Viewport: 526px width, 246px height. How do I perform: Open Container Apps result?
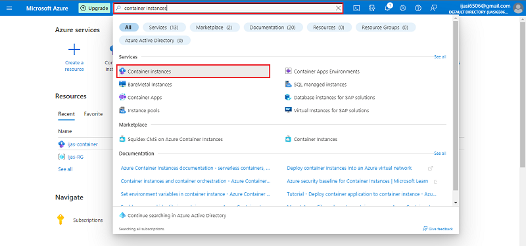coord(145,97)
